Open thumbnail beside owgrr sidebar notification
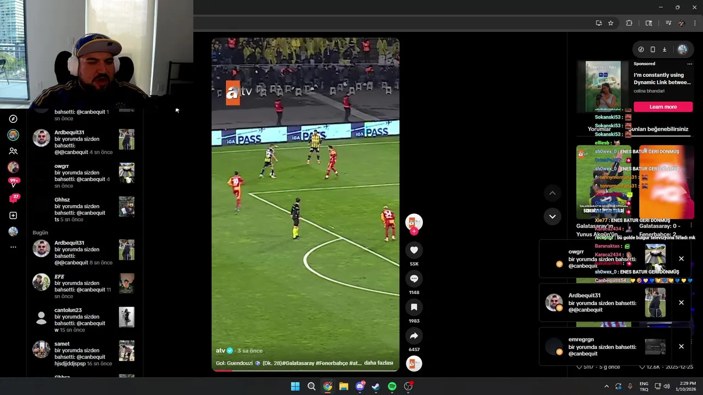703x395 pixels. [x=127, y=173]
